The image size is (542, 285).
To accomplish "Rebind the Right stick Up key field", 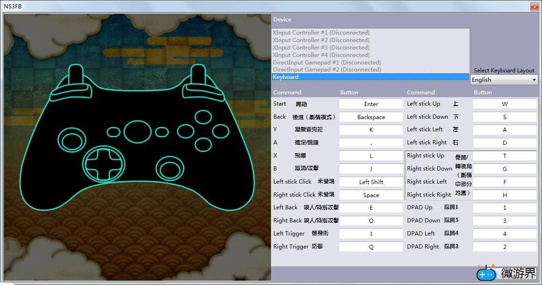I will tap(505, 156).
